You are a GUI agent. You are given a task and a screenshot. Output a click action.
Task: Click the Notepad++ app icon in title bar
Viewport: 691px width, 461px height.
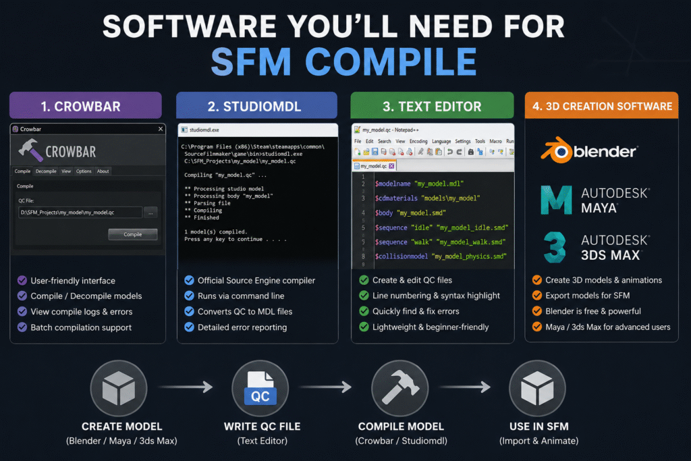point(357,130)
